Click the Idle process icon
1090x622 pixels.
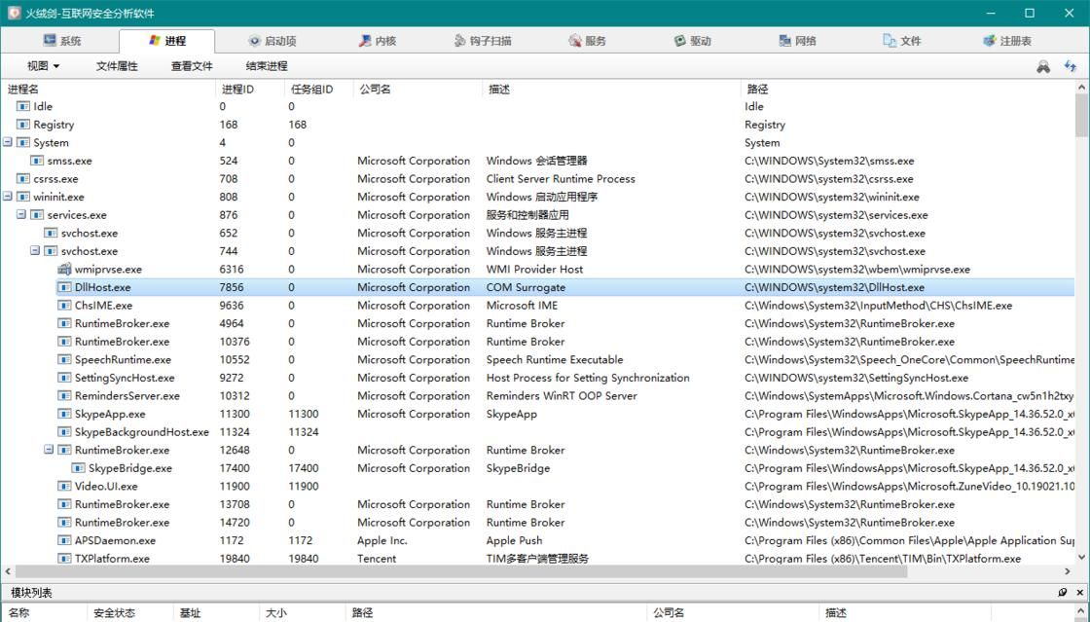click(23, 106)
